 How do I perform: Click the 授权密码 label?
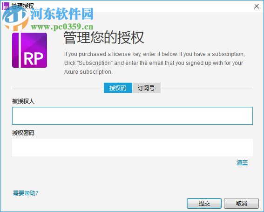click(x=23, y=133)
